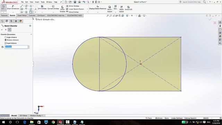Increment chamfer distance with up spinner arrow
The width and height of the screenshot is (222, 125).
click(29, 46)
